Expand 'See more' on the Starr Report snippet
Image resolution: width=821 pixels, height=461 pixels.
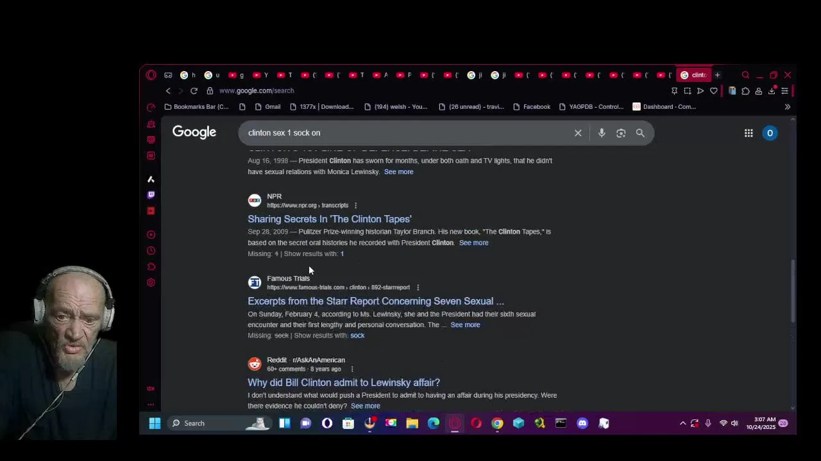(x=465, y=325)
